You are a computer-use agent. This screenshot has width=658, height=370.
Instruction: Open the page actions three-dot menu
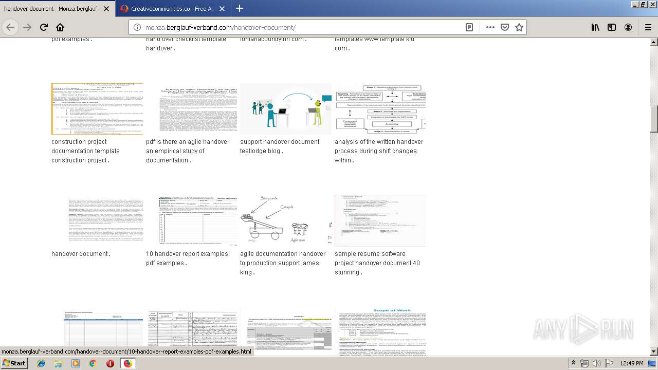coord(490,27)
